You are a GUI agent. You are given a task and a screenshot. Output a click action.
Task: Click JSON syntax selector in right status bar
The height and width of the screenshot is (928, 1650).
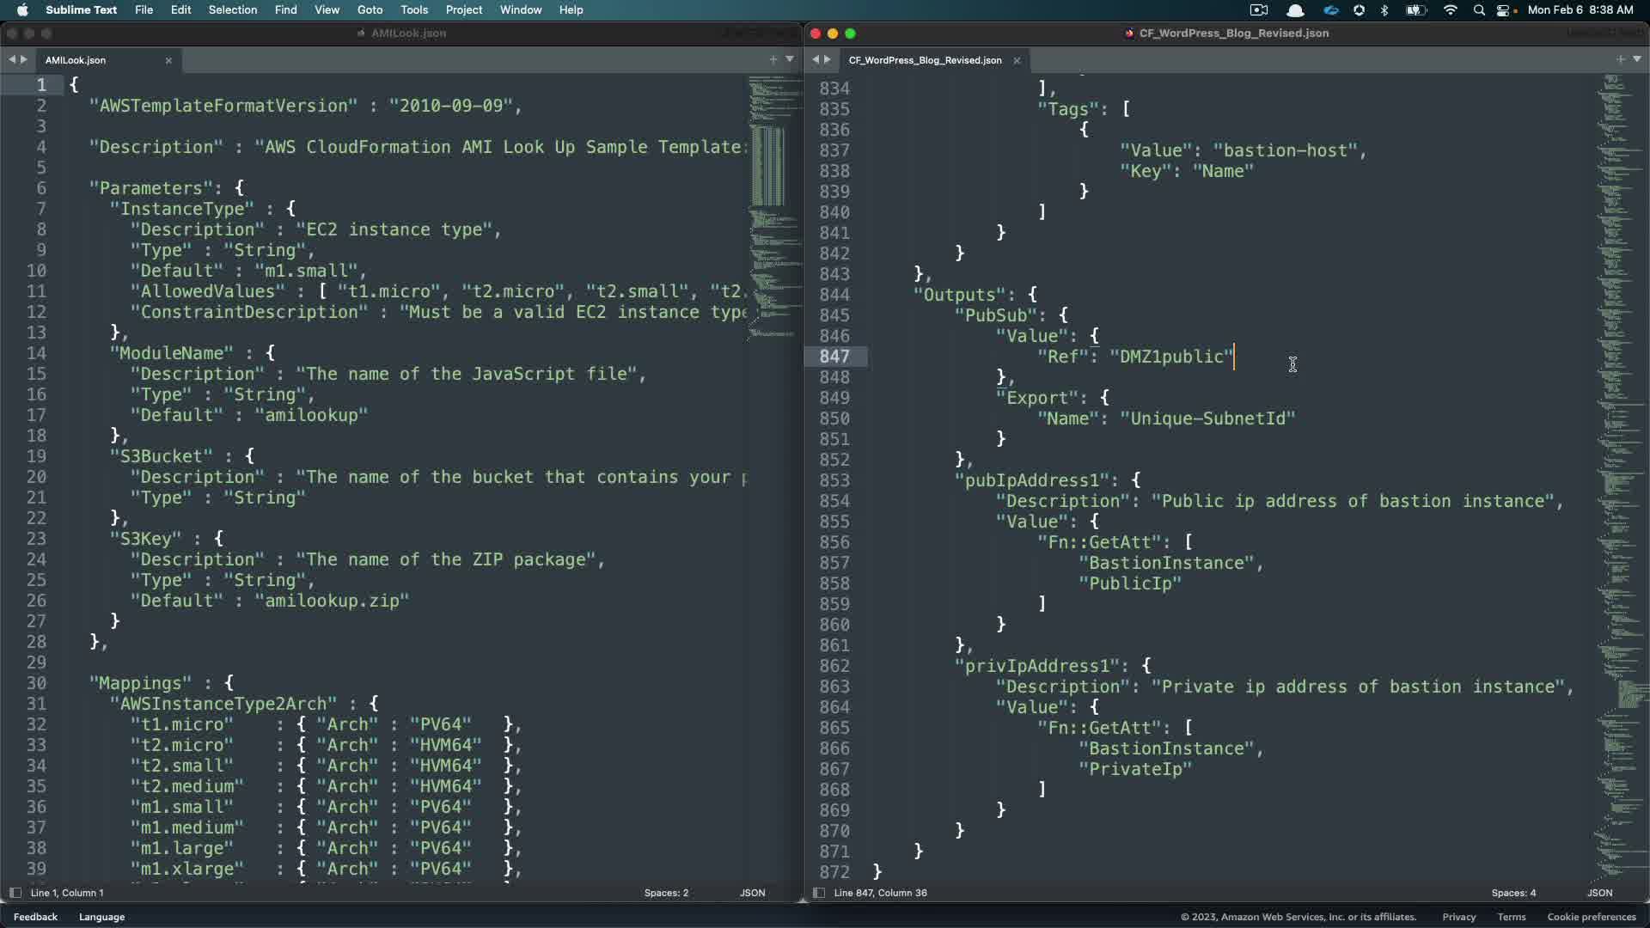click(x=1599, y=893)
